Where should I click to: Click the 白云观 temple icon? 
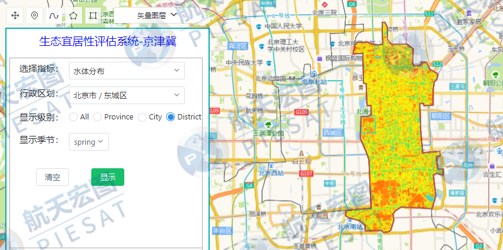click(301, 153)
